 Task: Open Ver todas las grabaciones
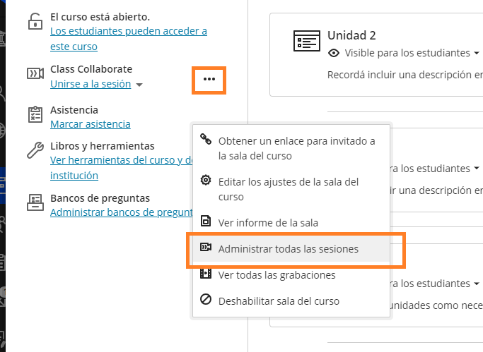pyautogui.click(x=277, y=274)
